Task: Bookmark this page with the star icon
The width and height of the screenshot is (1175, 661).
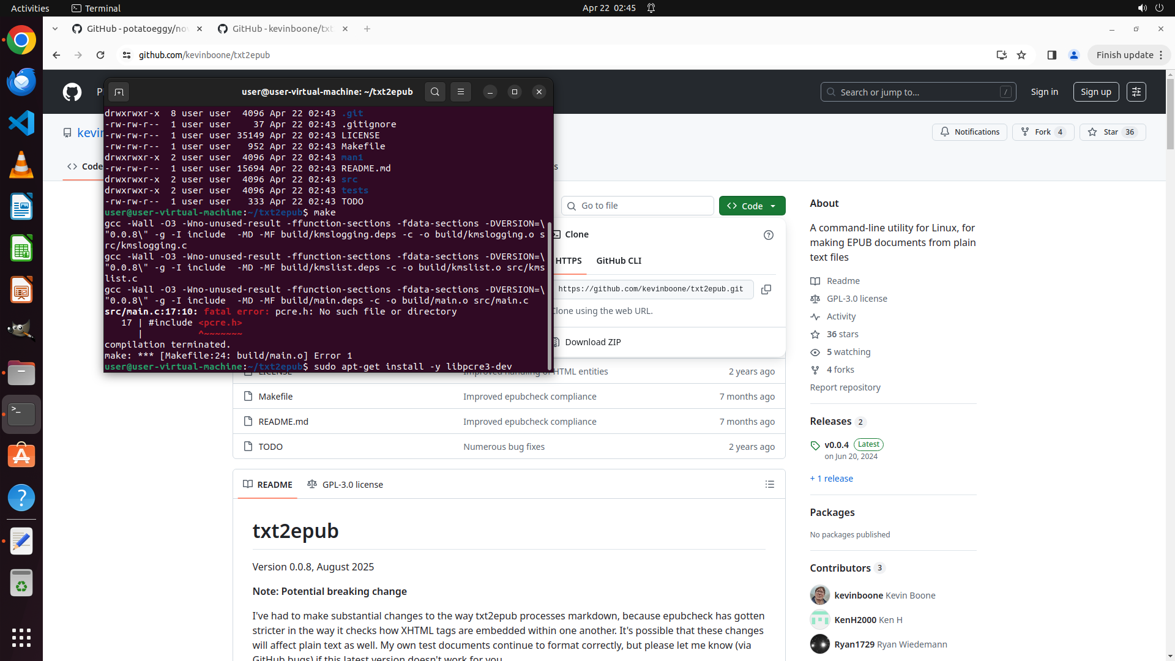Action: pos(1021,55)
